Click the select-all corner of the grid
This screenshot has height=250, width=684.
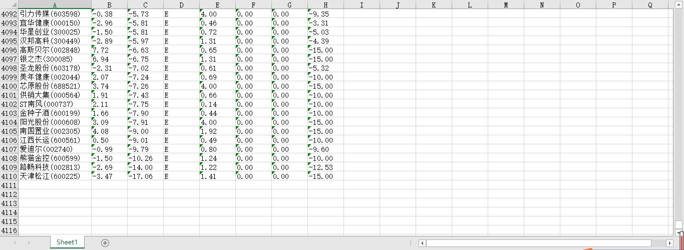[9, 5]
